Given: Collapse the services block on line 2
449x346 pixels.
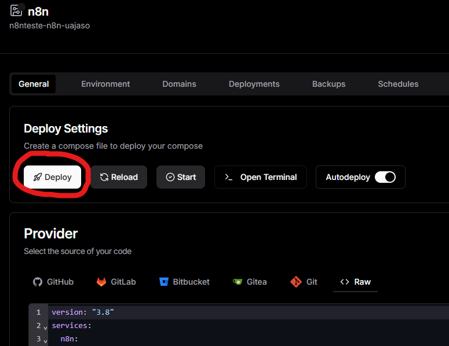Looking at the screenshot, I should 45,327.
